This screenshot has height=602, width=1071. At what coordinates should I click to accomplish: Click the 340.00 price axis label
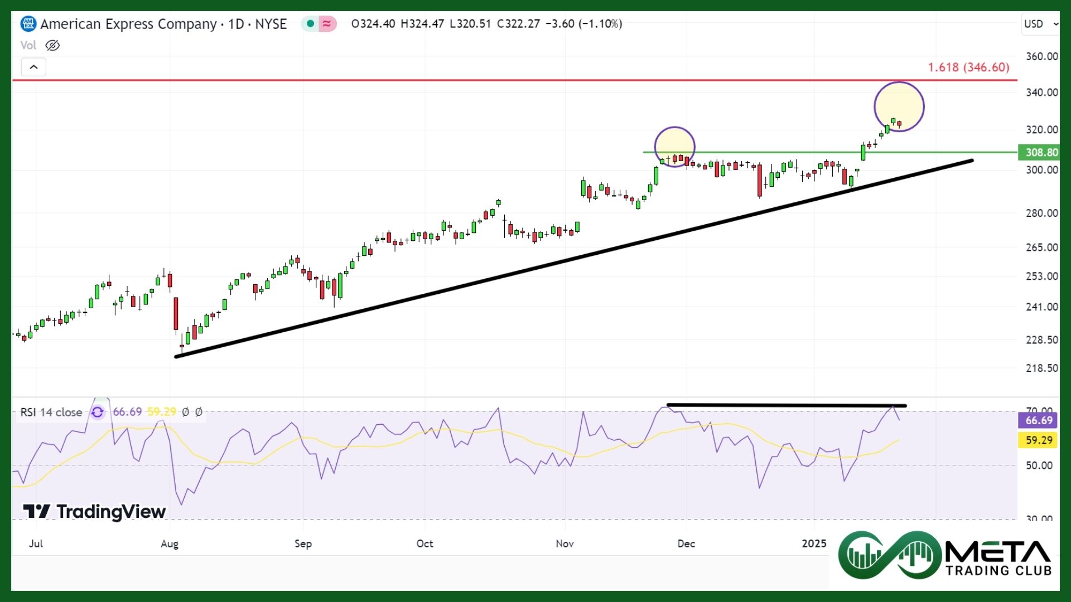(1041, 93)
